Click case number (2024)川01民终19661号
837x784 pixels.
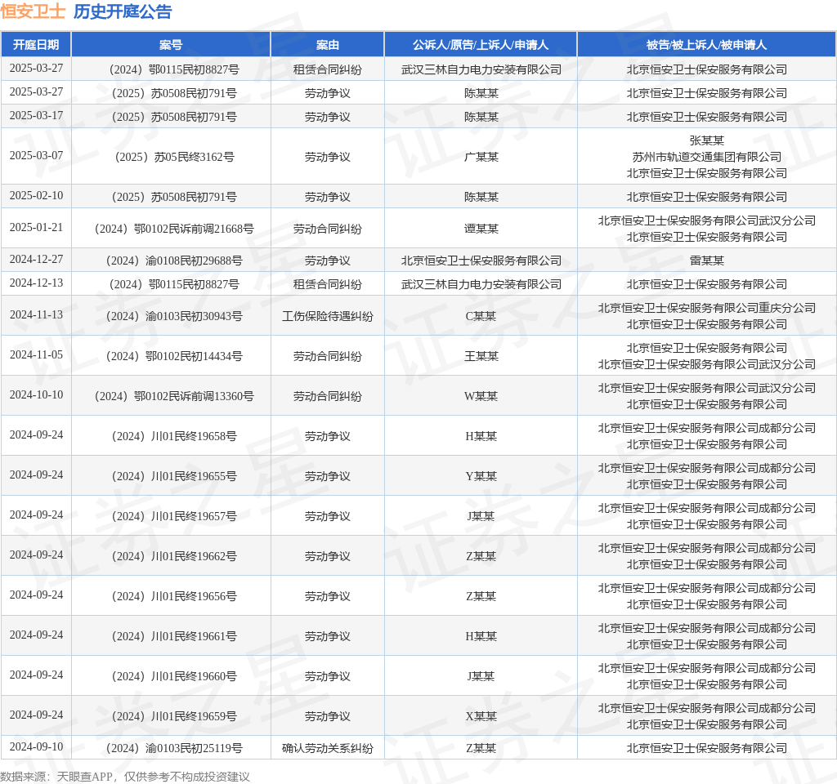coord(175,636)
